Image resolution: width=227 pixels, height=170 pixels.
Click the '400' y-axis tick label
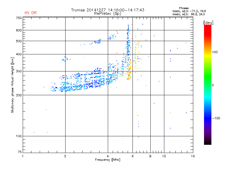click(x=19, y=54)
